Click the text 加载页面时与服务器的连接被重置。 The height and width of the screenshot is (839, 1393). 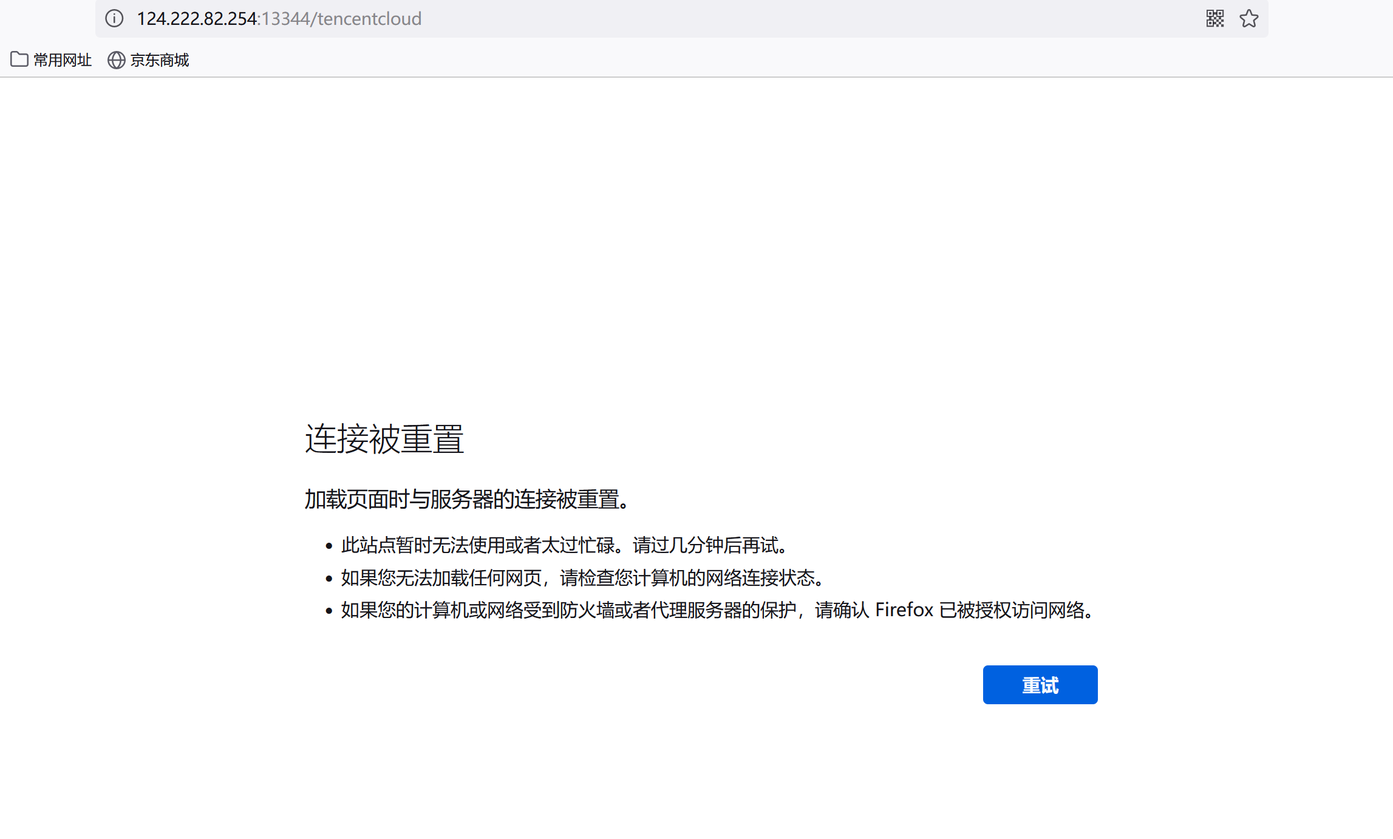pyautogui.click(x=468, y=499)
